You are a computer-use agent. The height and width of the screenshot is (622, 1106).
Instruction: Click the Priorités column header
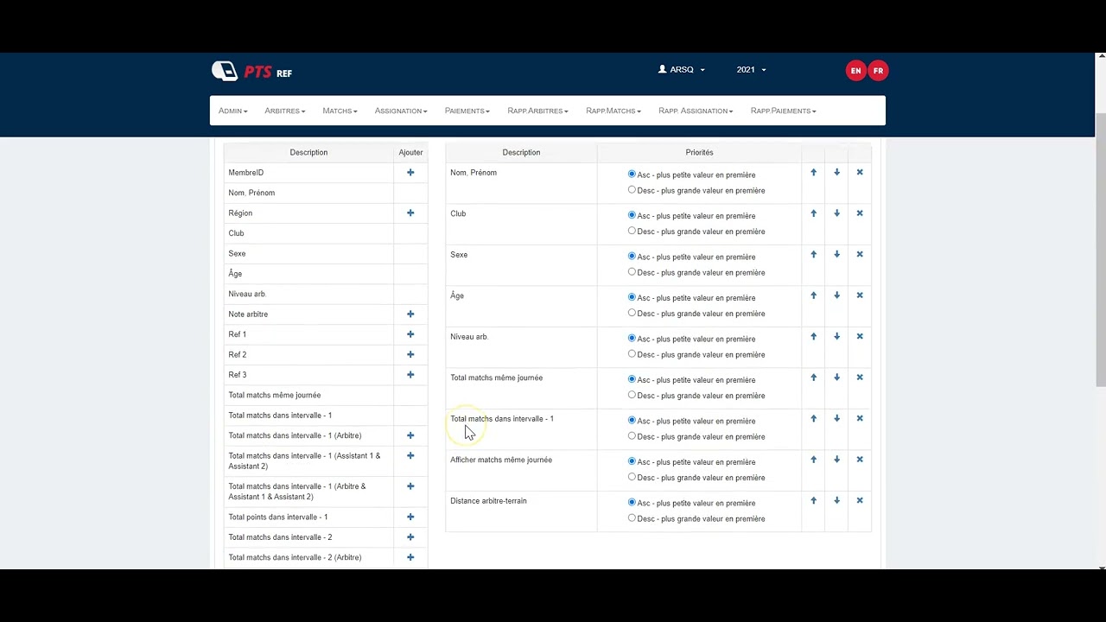tap(699, 153)
